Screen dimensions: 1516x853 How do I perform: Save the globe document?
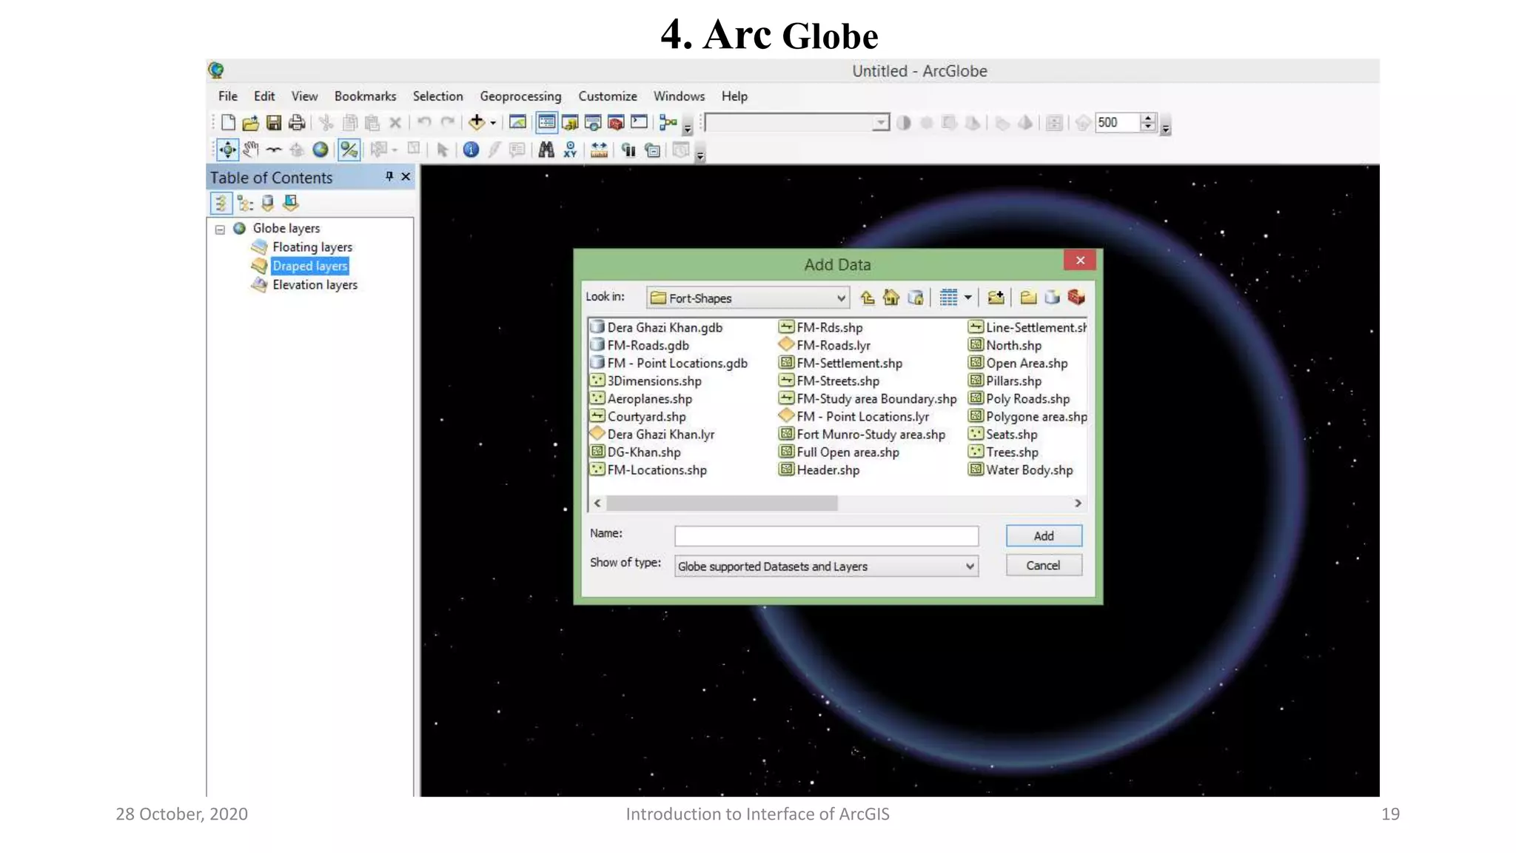coord(274,123)
